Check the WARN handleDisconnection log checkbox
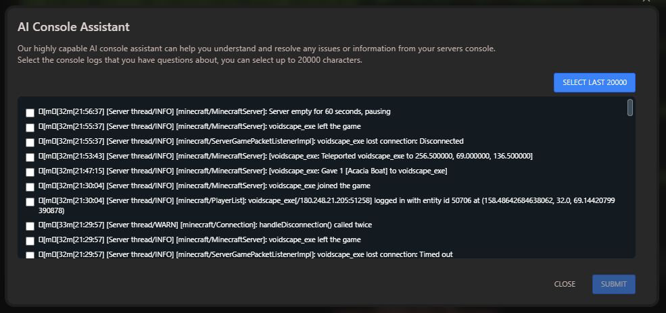 coord(30,226)
